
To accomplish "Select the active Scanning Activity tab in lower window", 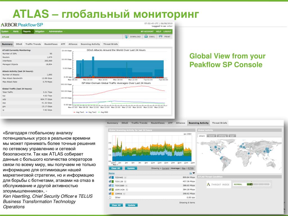I will 199,123.
